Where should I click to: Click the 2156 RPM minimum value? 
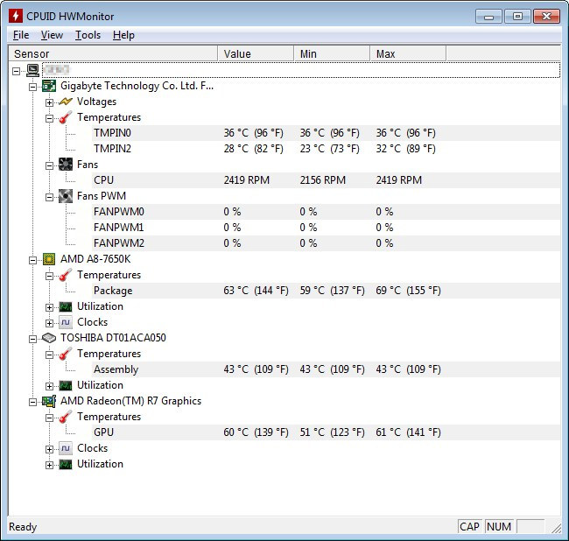323,180
